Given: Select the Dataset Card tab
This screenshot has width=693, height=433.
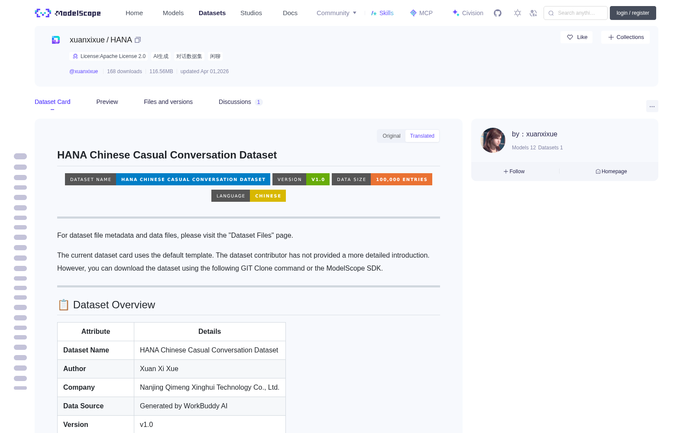Looking at the screenshot, I should tap(52, 102).
